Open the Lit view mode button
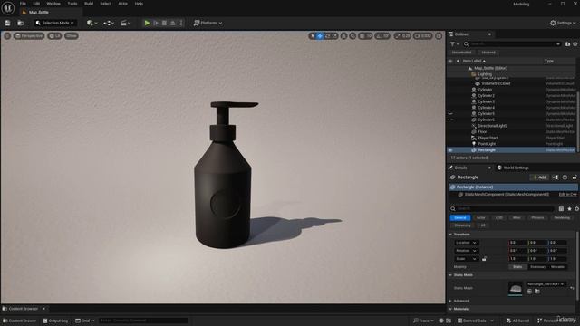This screenshot has width=580, height=326. pos(54,36)
